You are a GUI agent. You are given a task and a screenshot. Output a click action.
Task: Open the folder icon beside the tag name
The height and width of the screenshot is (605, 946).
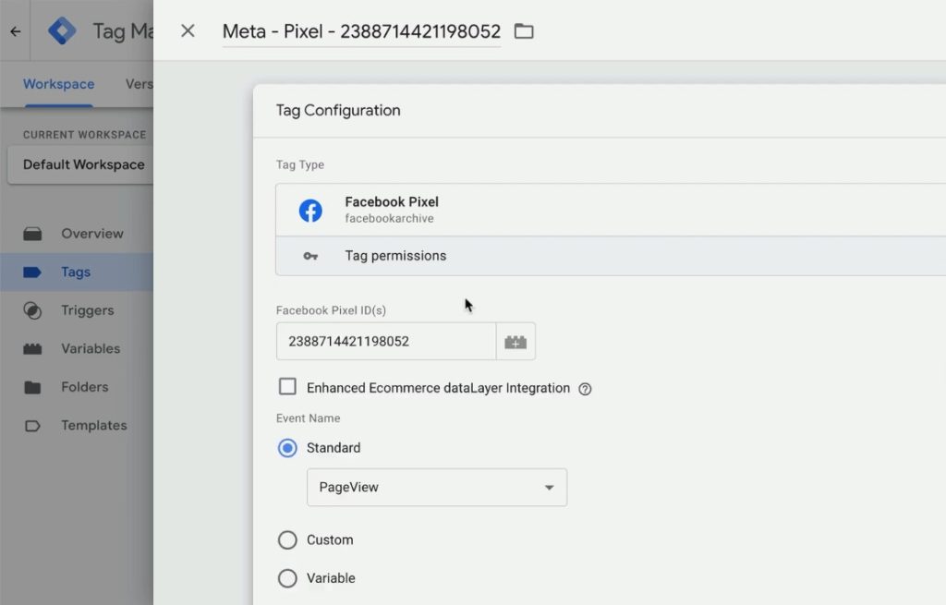524,30
